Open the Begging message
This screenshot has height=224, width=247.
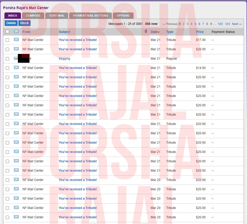[64, 59]
